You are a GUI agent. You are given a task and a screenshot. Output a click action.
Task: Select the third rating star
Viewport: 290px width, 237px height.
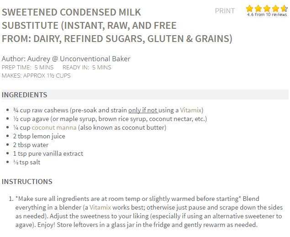pos(267,9)
